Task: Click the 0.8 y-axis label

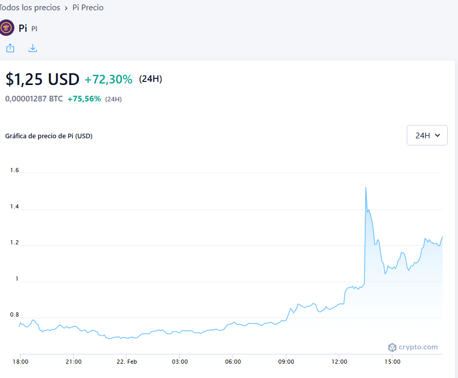Action: [x=14, y=314]
